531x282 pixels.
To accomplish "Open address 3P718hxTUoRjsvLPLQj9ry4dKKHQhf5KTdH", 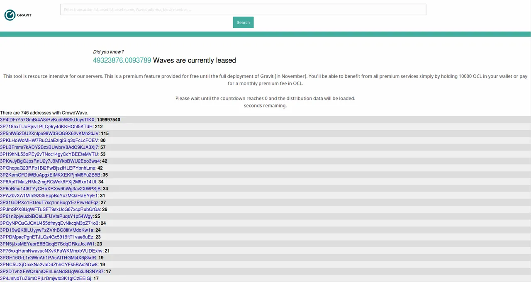I will click(46, 126).
